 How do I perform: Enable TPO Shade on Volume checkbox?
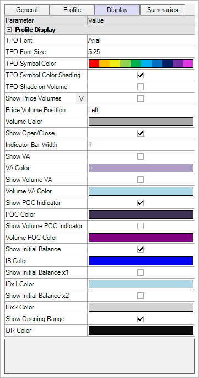coord(141,87)
